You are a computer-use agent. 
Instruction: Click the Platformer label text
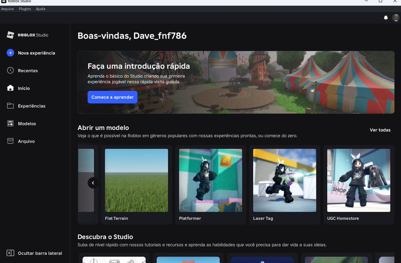[190, 218]
